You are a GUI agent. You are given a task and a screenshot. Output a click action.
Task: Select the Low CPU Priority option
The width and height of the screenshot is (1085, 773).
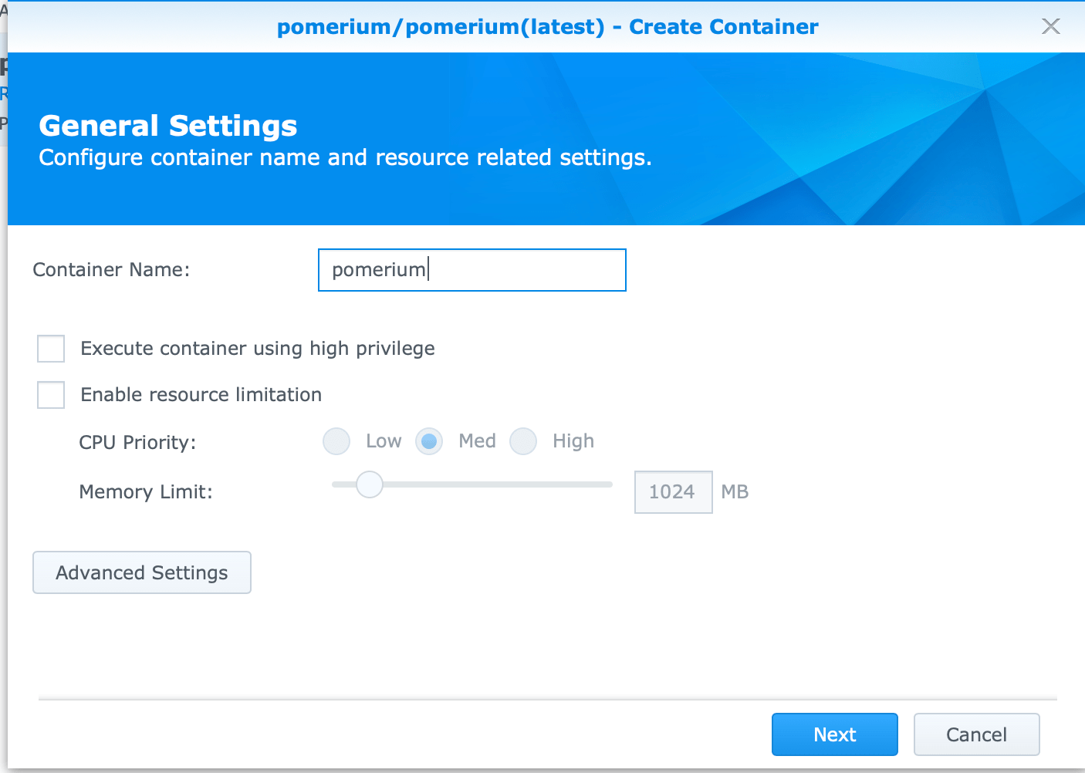pyautogui.click(x=336, y=441)
